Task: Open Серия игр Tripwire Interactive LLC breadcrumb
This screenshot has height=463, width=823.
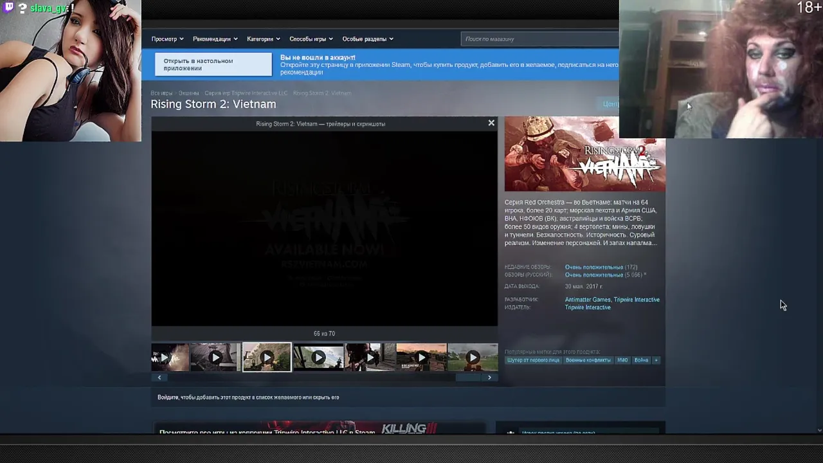Action: pyautogui.click(x=246, y=93)
